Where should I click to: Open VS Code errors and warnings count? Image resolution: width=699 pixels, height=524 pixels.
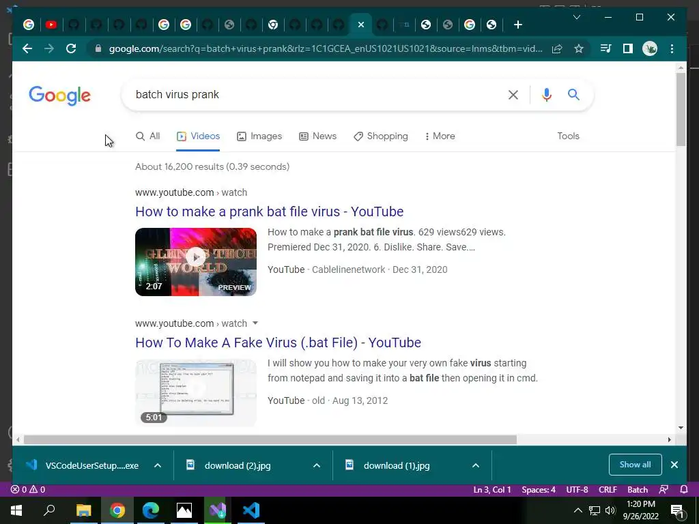click(x=28, y=490)
